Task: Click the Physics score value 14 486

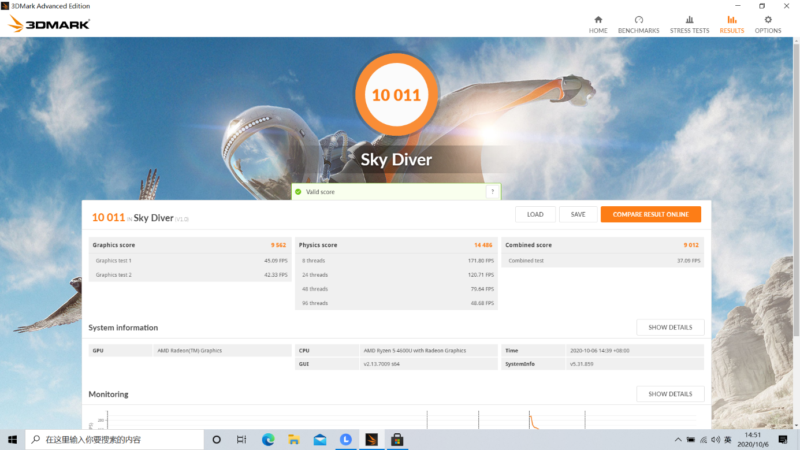Action: (483, 245)
